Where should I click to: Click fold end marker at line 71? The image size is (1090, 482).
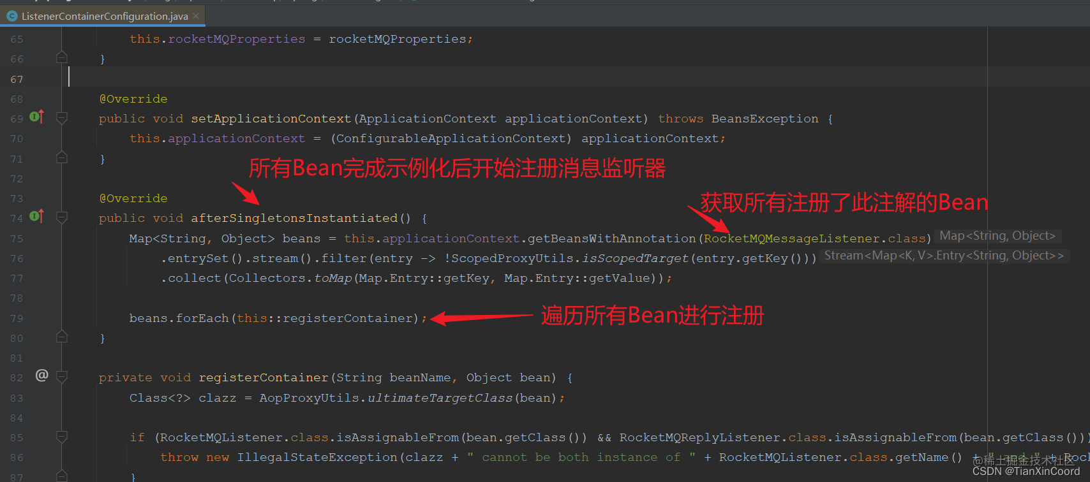click(62, 157)
